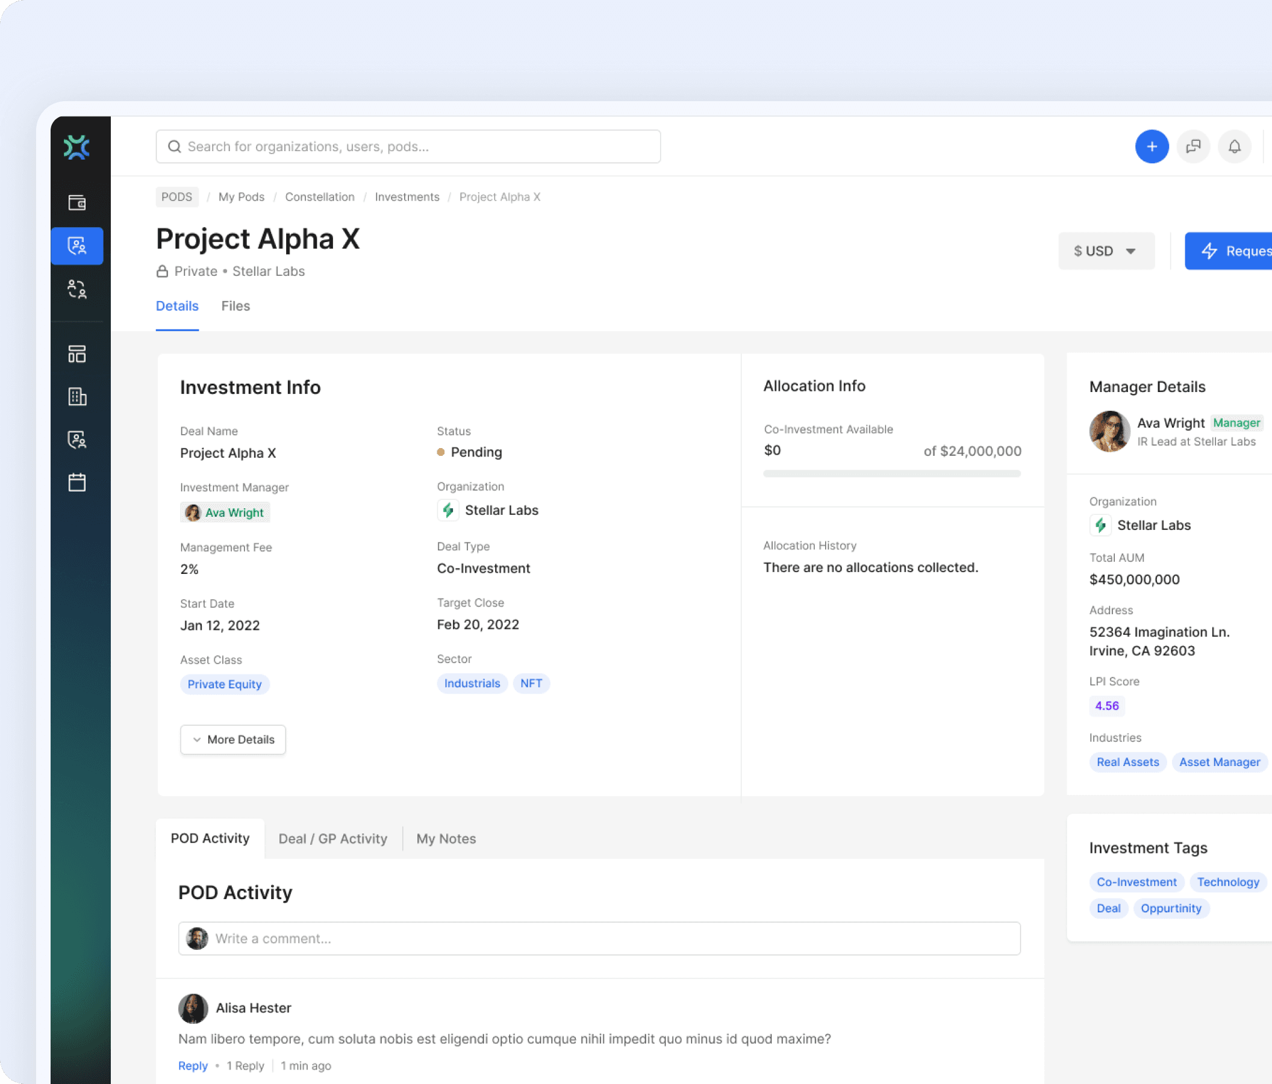Click the Ava Wright investment manager chip

[225, 512]
